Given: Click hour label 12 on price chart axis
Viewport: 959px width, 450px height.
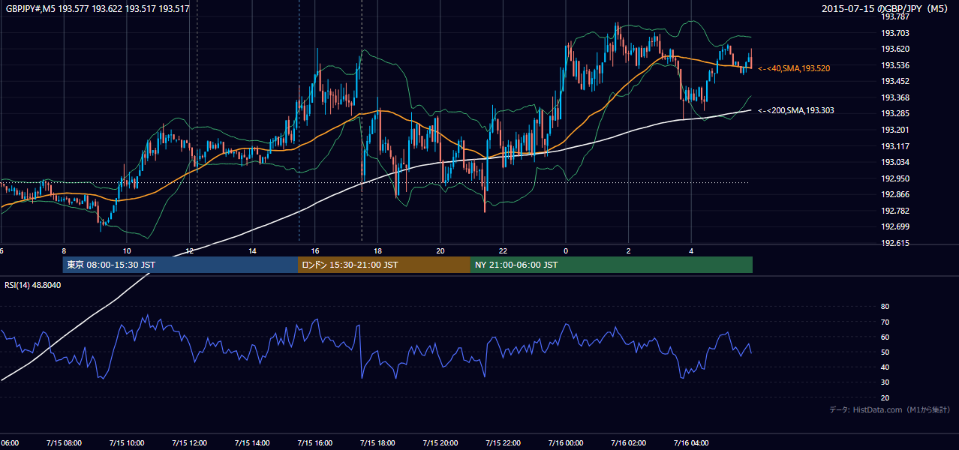Looking at the screenshot, I should (x=189, y=250).
